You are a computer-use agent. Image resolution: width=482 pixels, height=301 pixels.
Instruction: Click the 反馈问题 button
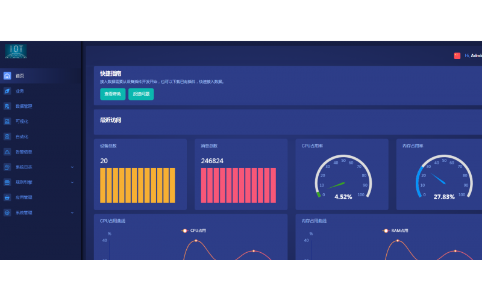141,94
